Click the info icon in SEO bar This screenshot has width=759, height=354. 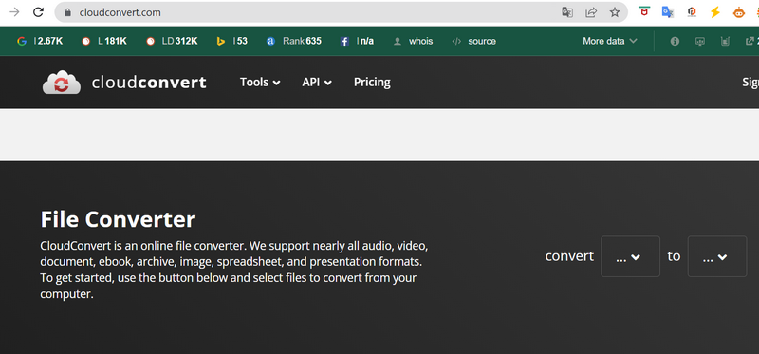click(x=675, y=41)
